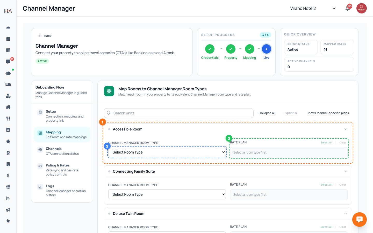
Task: Click the robot assistant sidebar icon
Action: coord(8,73)
